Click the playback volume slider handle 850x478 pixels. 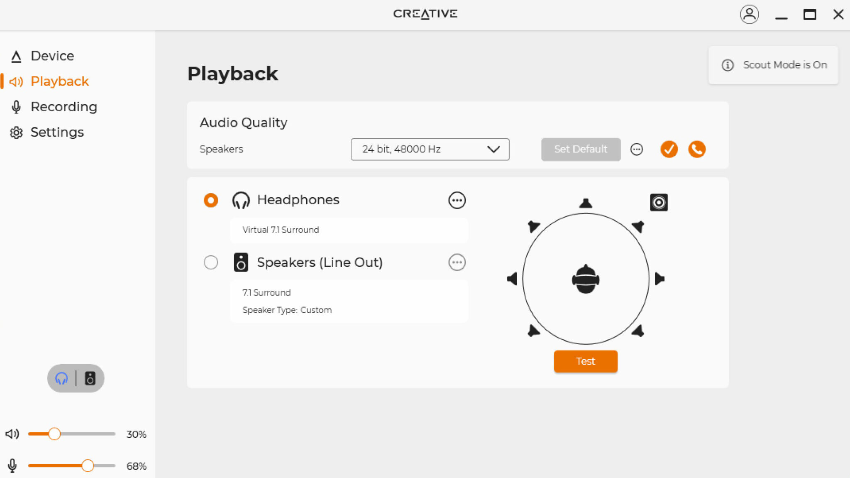click(x=54, y=434)
